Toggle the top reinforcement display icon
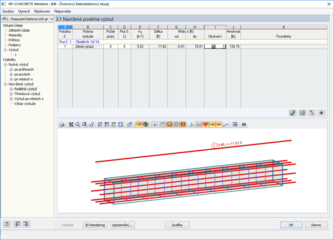This screenshot has height=240, width=334. pos(163,125)
